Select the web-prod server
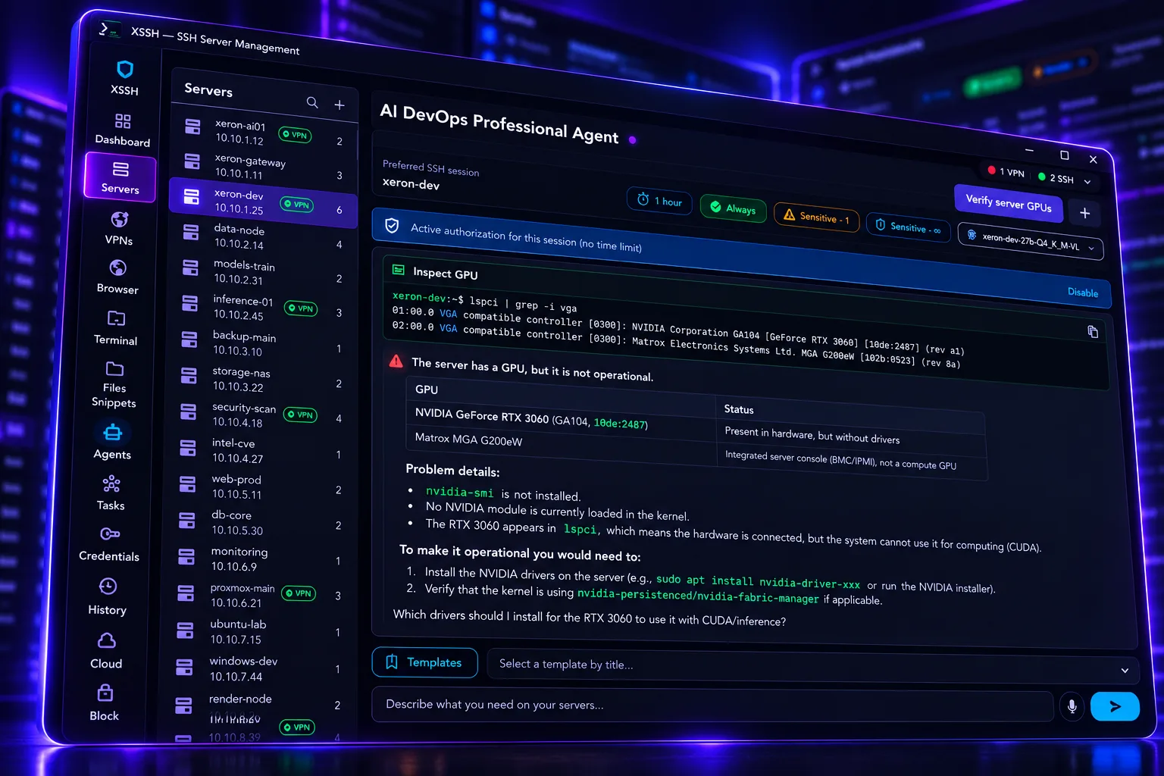The width and height of the screenshot is (1164, 776). click(x=261, y=486)
